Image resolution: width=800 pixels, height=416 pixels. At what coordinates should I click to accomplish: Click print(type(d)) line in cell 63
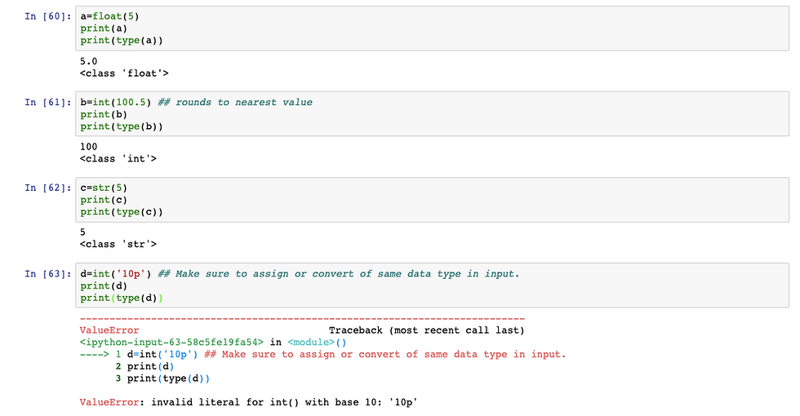122,299
